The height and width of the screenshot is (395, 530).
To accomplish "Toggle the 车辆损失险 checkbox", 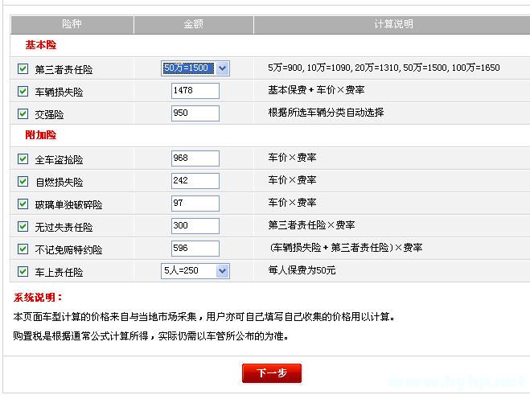I will (23, 92).
